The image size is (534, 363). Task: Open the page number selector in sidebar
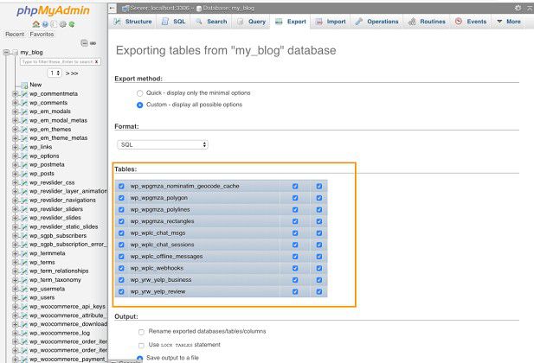pos(55,73)
